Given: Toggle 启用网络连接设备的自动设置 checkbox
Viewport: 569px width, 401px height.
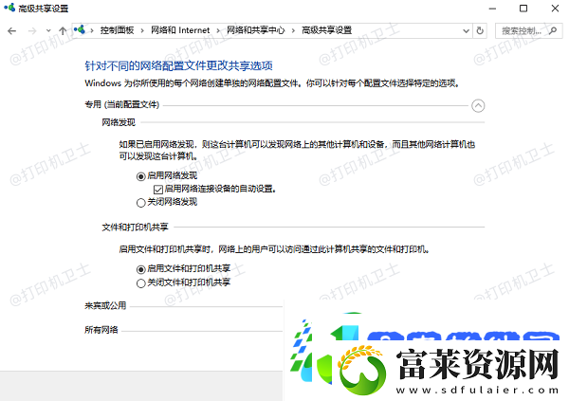Looking at the screenshot, I should click(158, 189).
